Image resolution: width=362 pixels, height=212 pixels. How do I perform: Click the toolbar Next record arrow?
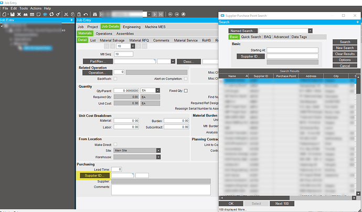(155, 14)
